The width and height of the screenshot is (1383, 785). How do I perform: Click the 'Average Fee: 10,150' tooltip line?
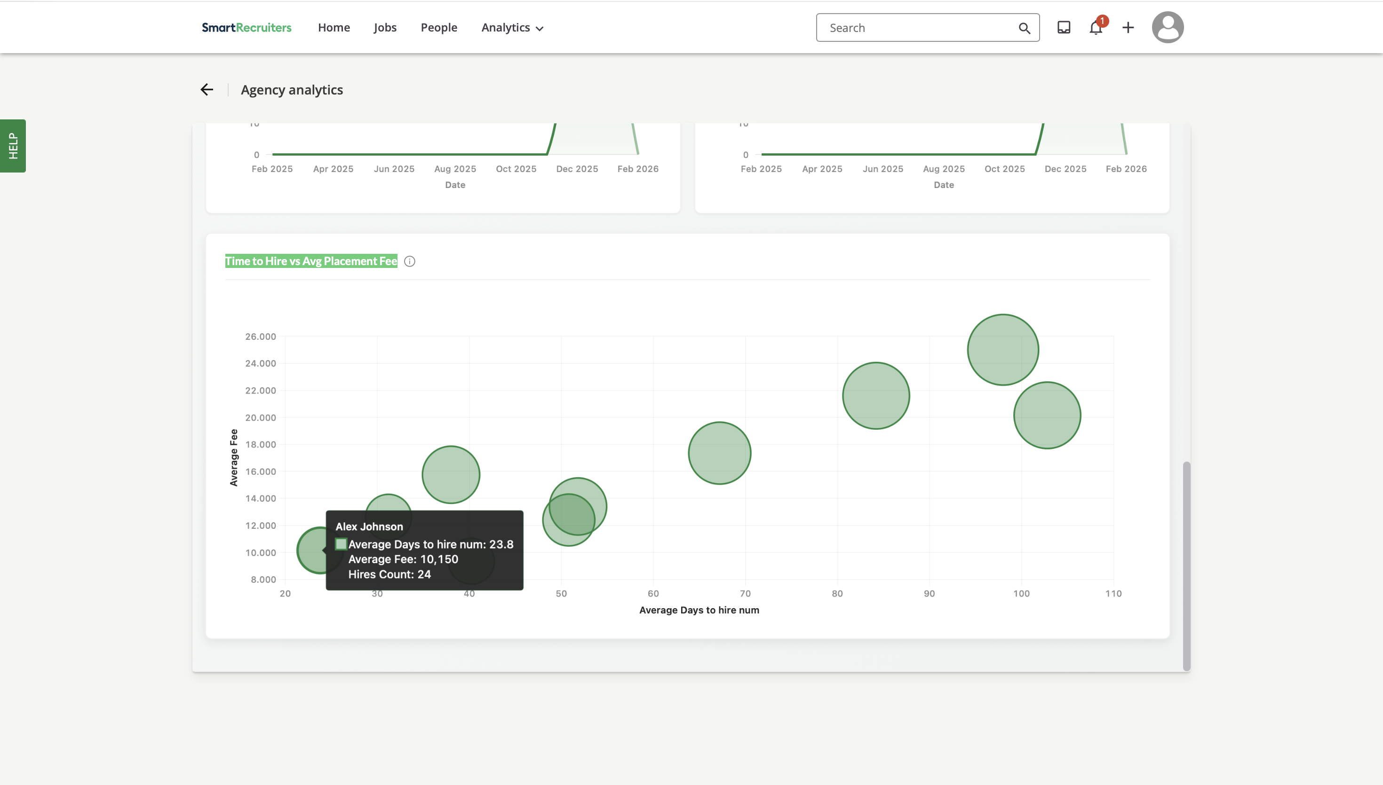click(404, 559)
